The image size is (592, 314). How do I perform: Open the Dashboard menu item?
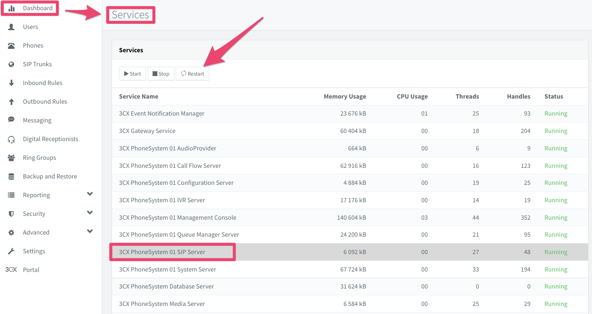38,8
